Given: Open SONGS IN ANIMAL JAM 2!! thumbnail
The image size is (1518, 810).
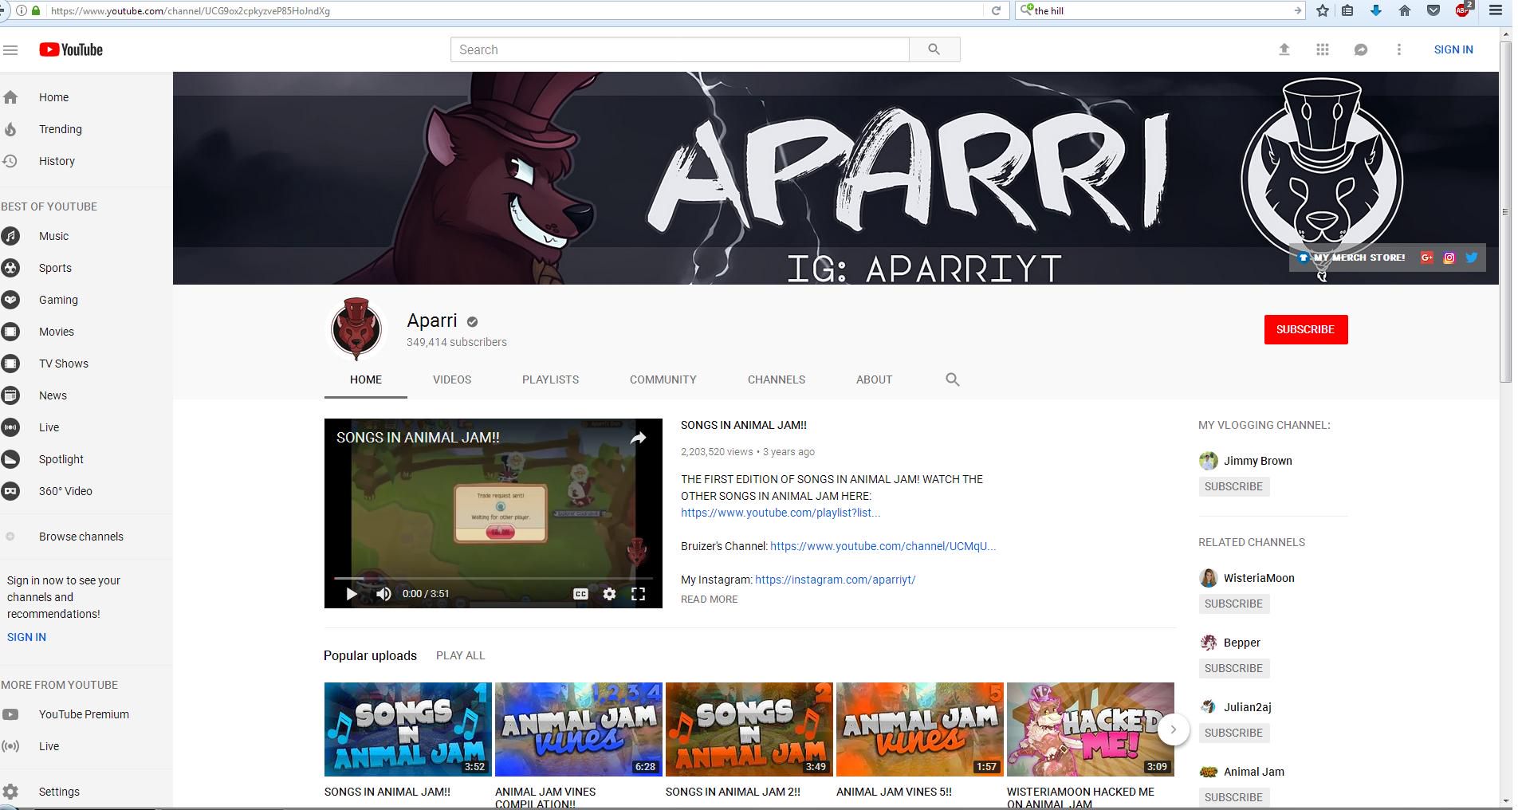Looking at the screenshot, I should pyautogui.click(x=749, y=729).
